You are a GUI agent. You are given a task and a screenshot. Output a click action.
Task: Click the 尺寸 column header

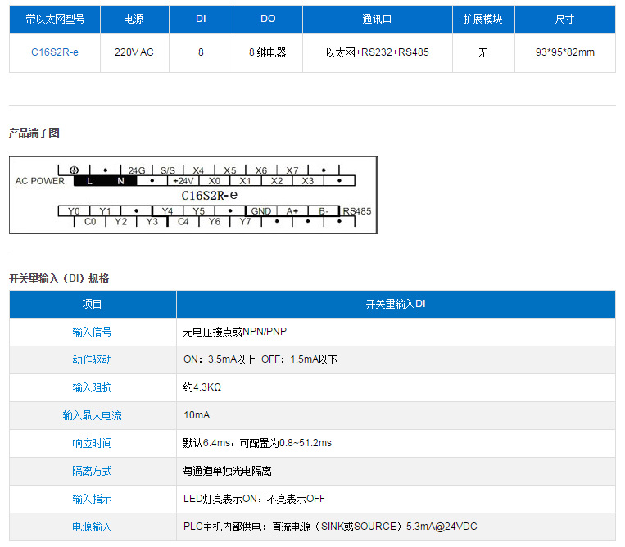coord(565,19)
